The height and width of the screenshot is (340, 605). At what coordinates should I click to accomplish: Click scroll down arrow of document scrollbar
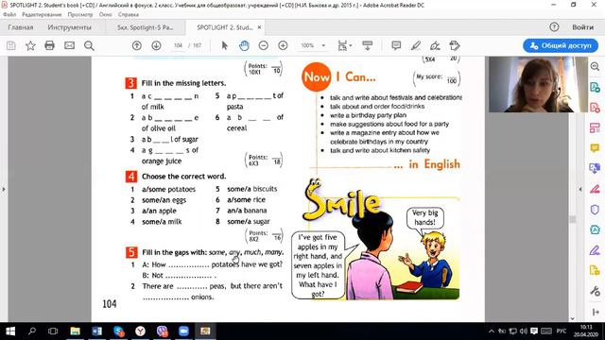[573, 318]
